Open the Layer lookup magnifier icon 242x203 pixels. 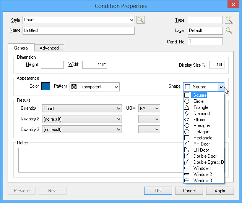(229, 30)
